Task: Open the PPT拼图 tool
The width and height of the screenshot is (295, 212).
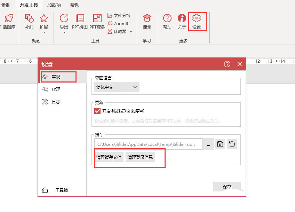Action: [x=80, y=22]
